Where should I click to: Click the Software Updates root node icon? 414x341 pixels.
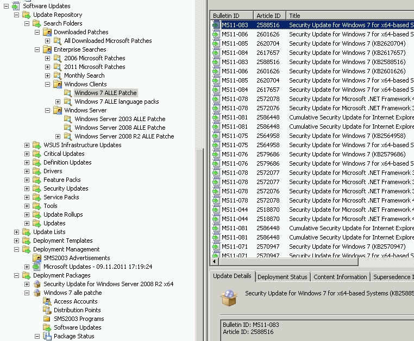(x=16, y=6)
